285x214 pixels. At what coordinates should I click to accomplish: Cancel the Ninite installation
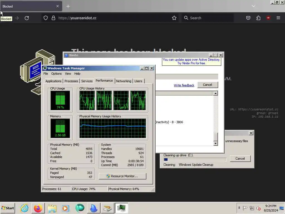click(x=207, y=85)
